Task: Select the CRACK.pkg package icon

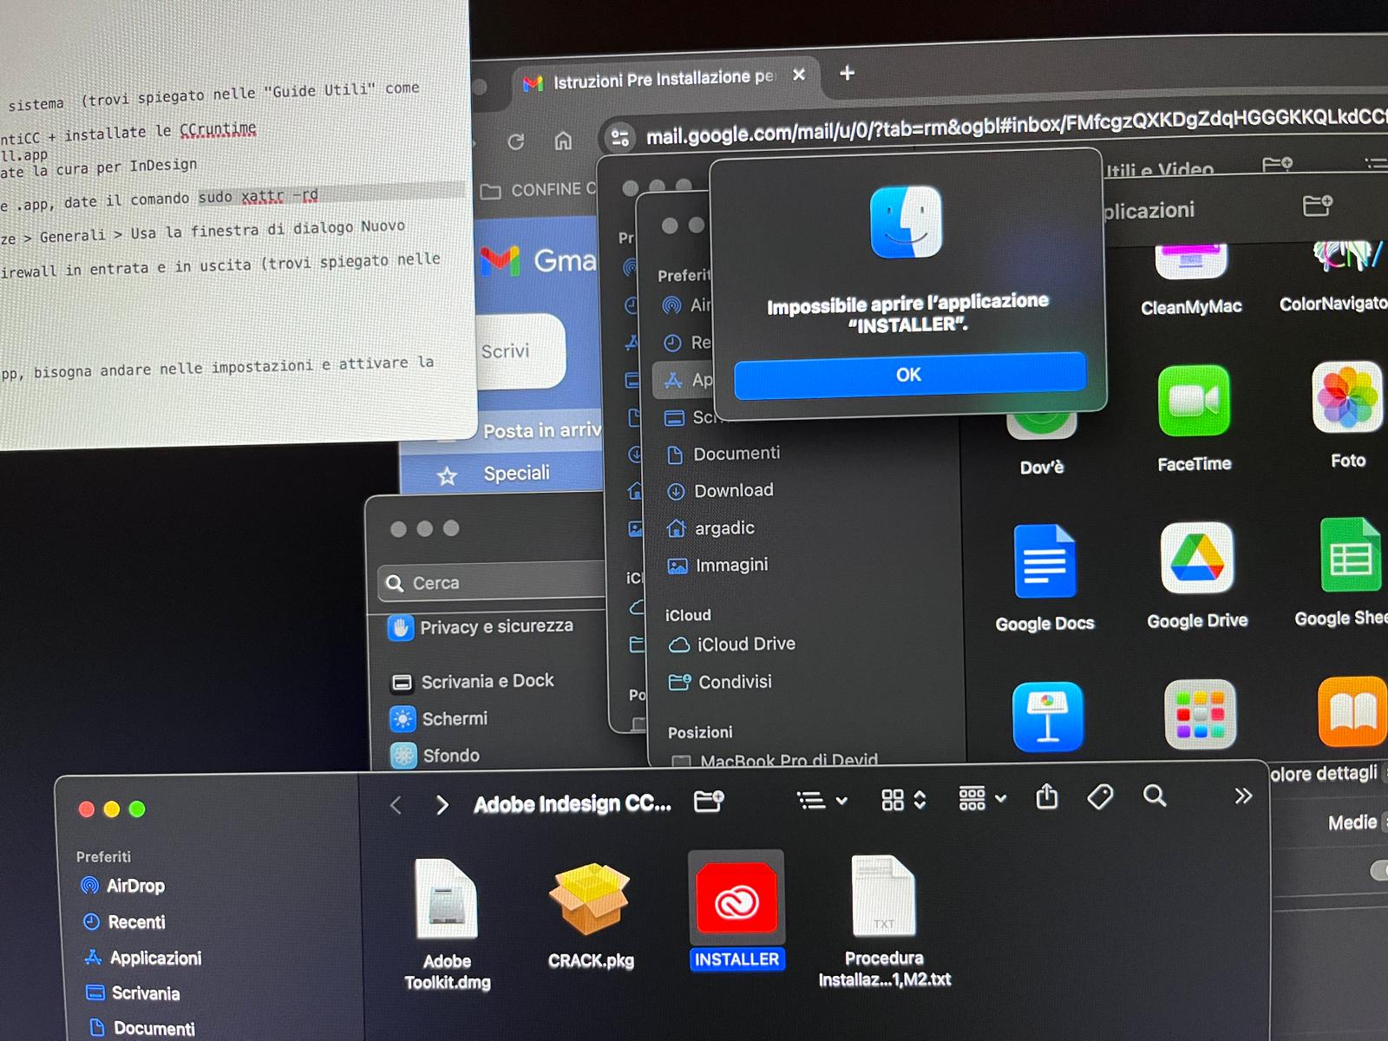Action: pos(590,900)
